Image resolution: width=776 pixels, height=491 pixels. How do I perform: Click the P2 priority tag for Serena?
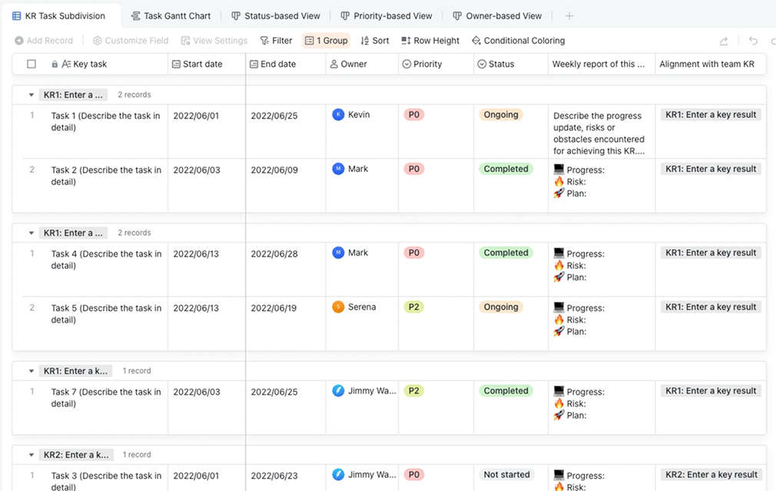[x=413, y=307]
